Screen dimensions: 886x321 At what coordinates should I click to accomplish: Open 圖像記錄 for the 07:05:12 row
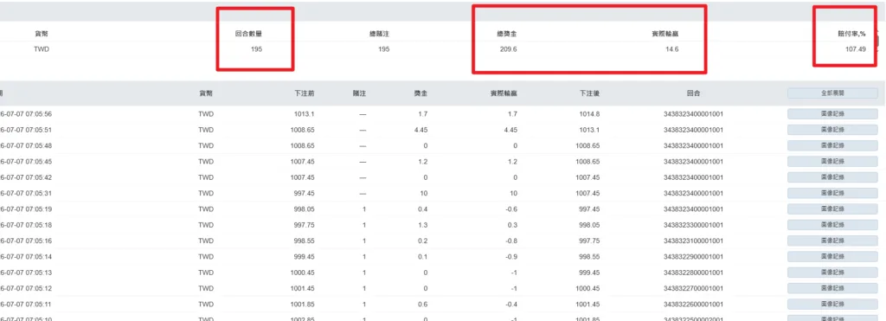pyautogui.click(x=832, y=288)
